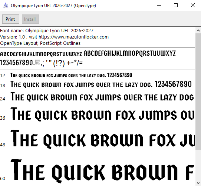
Task: Minimize the font viewer window
Action: click(x=159, y=6)
